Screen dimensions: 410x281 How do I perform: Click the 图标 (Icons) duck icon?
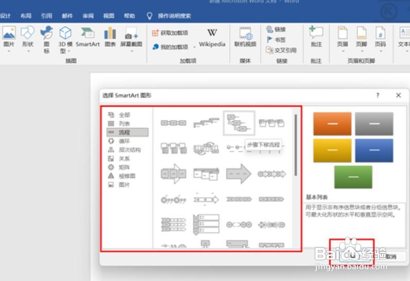pyautogui.click(x=46, y=32)
